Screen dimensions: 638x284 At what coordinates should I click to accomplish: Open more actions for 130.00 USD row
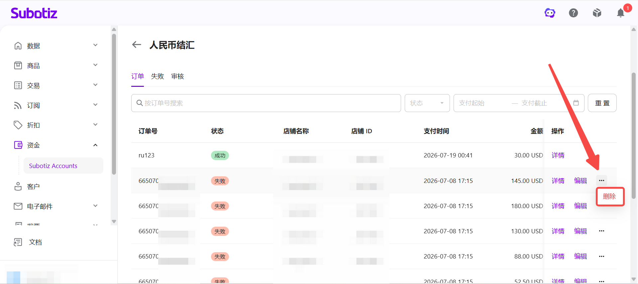tap(601, 231)
